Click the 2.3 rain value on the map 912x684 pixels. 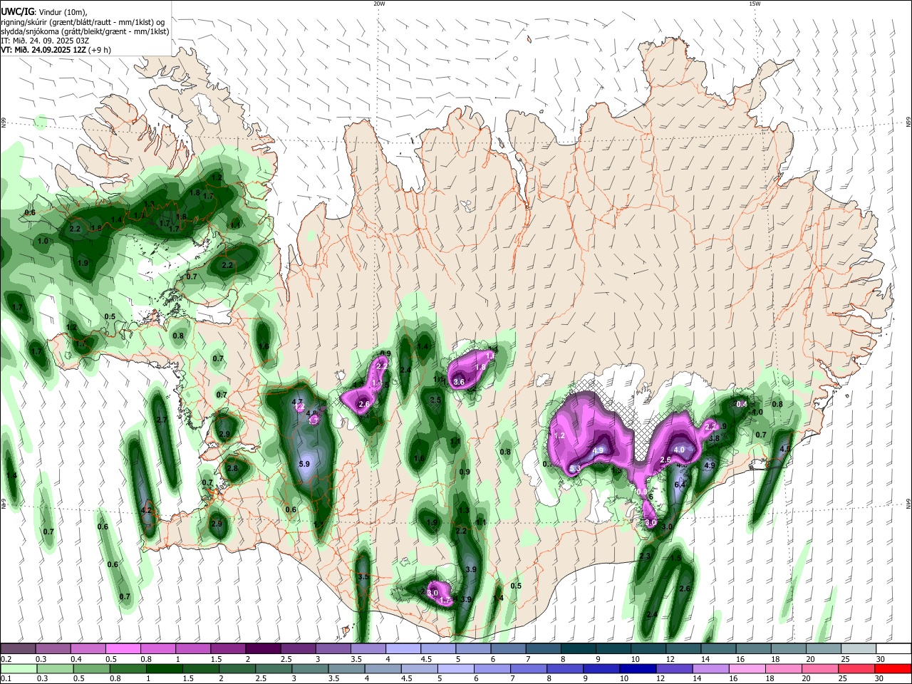pos(646,556)
